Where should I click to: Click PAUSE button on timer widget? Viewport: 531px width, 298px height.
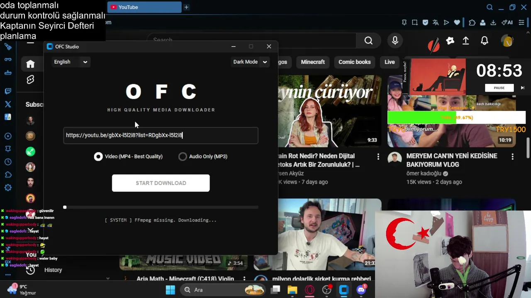click(x=499, y=88)
